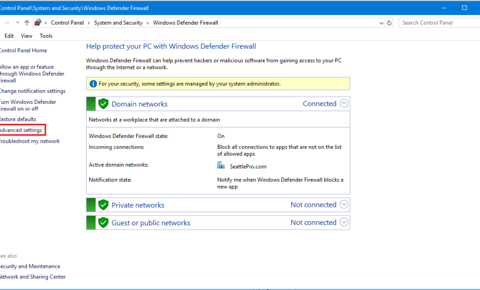Refresh the Windows Defender Firewall page
480x290 pixels.
(x=389, y=23)
